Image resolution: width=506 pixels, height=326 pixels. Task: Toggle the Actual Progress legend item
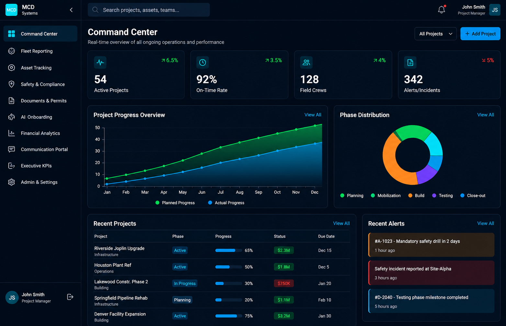(x=226, y=203)
